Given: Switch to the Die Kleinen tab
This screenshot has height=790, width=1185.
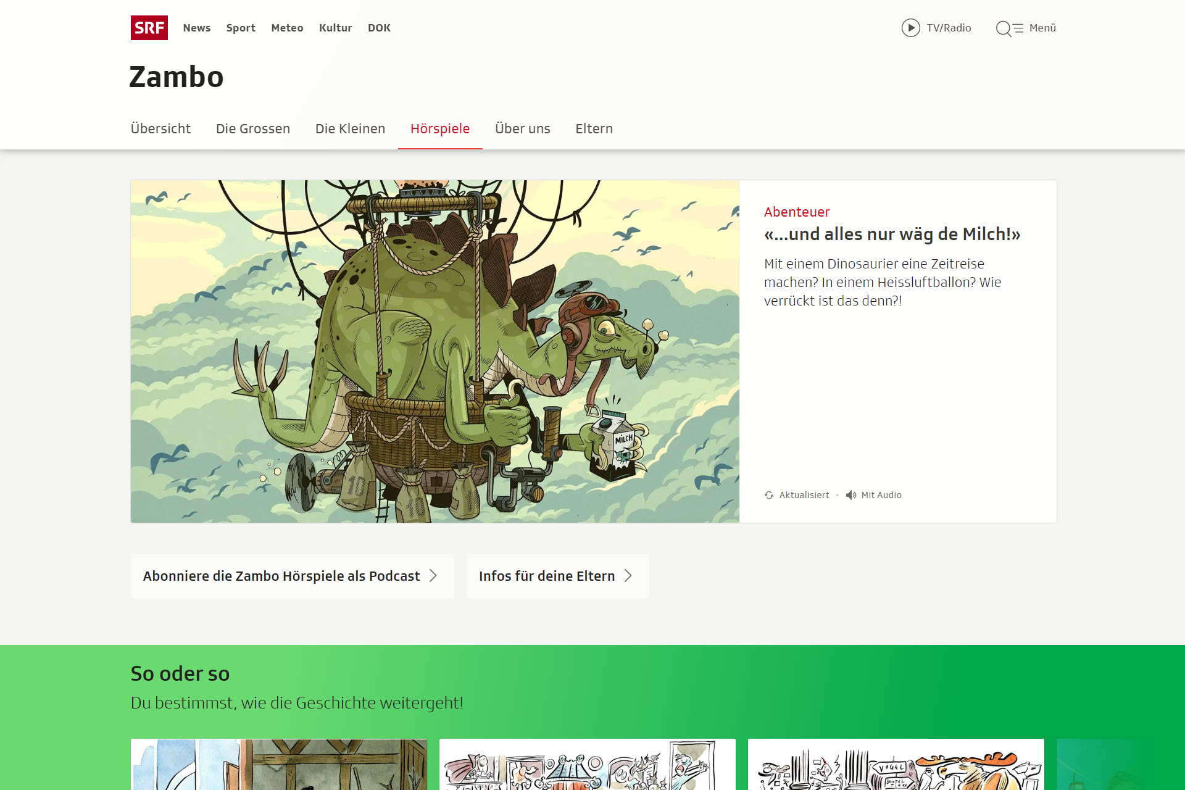Looking at the screenshot, I should point(350,128).
